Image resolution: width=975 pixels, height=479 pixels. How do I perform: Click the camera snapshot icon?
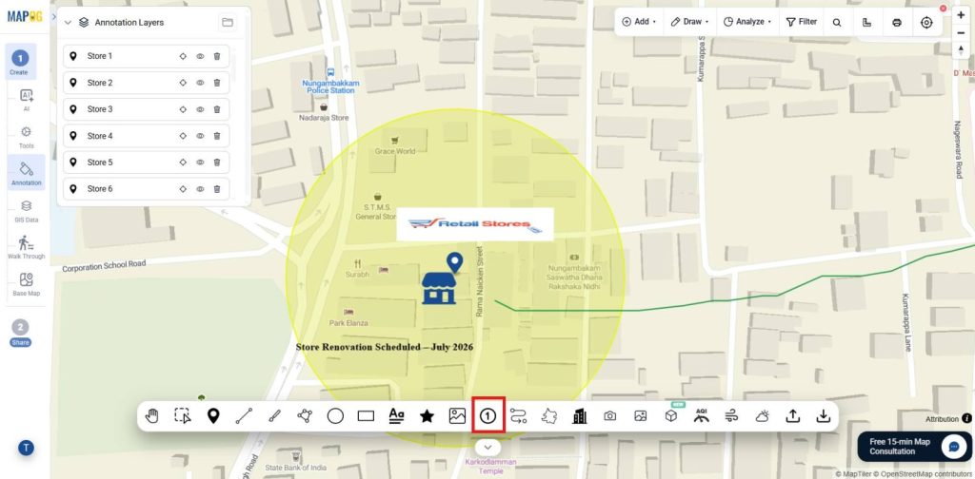(x=610, y=416)
